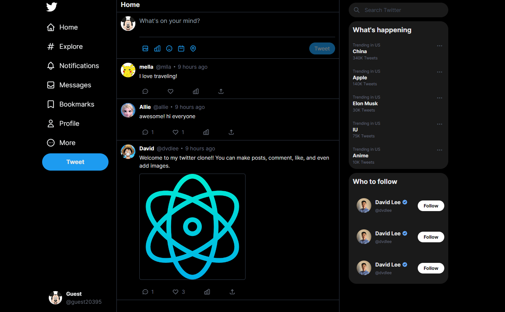Open more options for the Elon Musk trend
This screenshot has width=505, height=312.
pos(440,98)
